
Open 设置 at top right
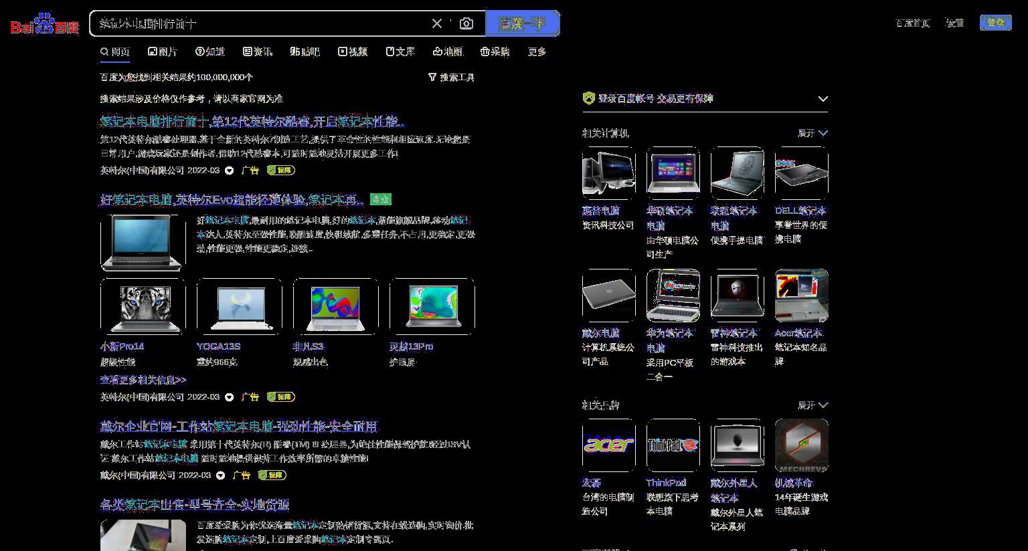(x=954, y=23)
